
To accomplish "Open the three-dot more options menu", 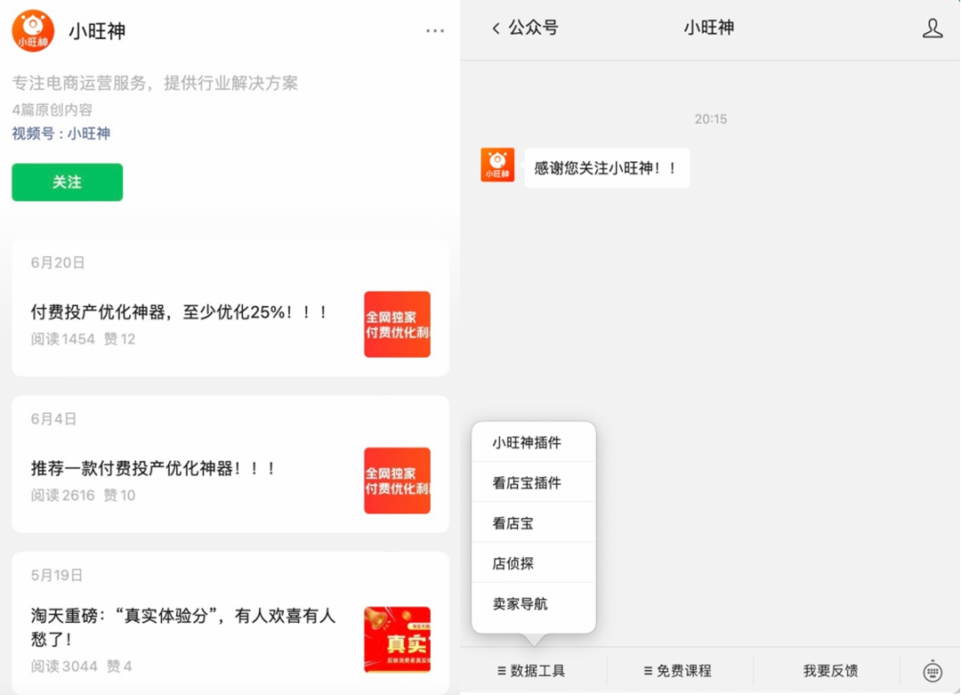I will click(435, 30).
